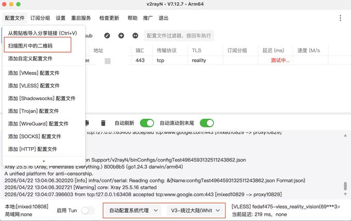Click the log scrollbar up arrow

pyautogui.click(x=345, y=135)
